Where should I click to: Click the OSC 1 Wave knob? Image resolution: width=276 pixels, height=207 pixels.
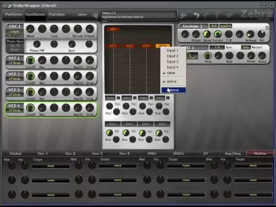pos(30,29)
